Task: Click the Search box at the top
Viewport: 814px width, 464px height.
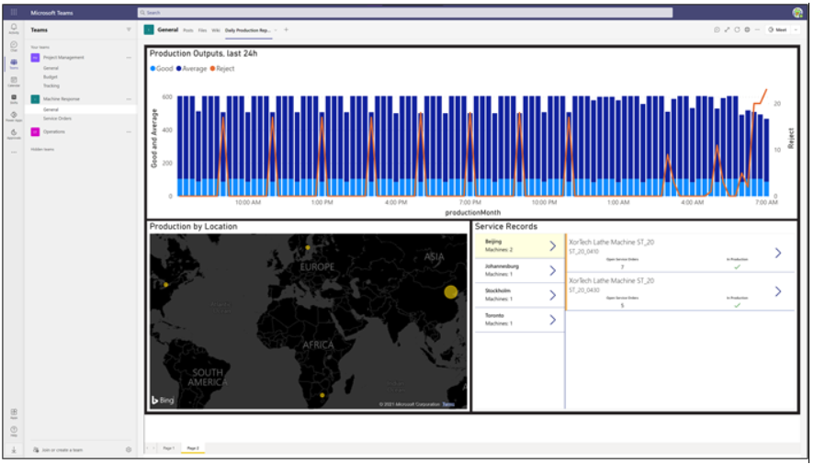Action: (x=404, y=13)
